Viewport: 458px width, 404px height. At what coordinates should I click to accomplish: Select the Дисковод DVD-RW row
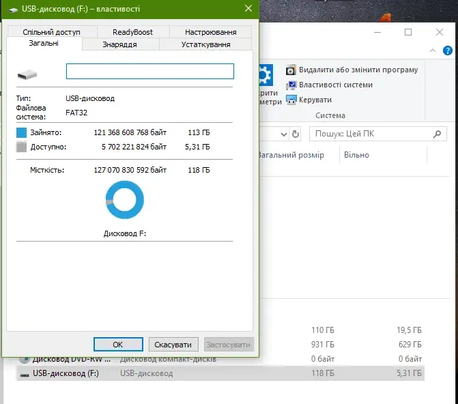(x=220, y=359)
